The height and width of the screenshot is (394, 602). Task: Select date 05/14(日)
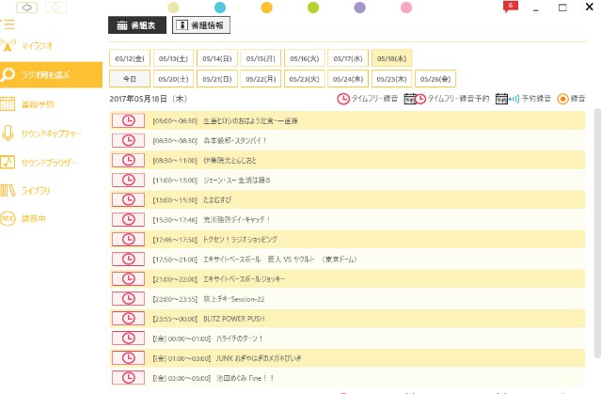pyautogui.click(x=217, y=58)
